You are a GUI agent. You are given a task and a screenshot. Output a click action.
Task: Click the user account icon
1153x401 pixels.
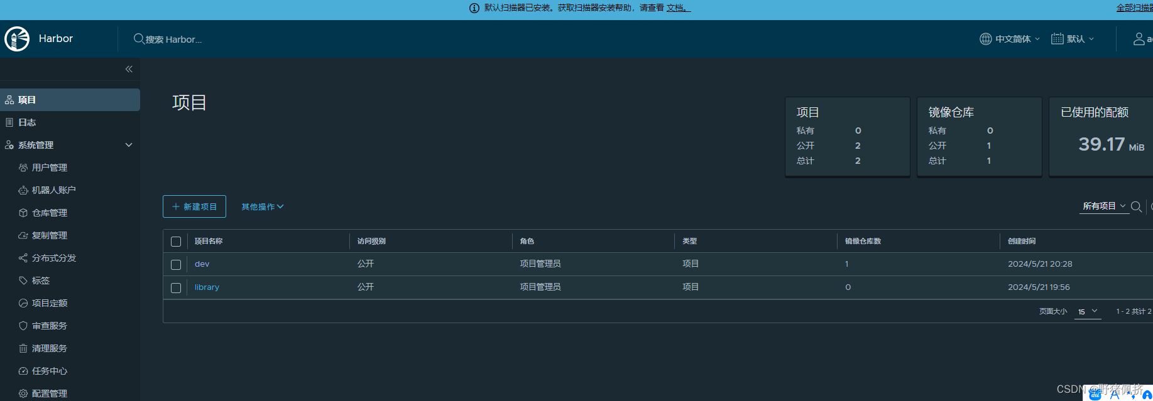[x=1139, y=39]
